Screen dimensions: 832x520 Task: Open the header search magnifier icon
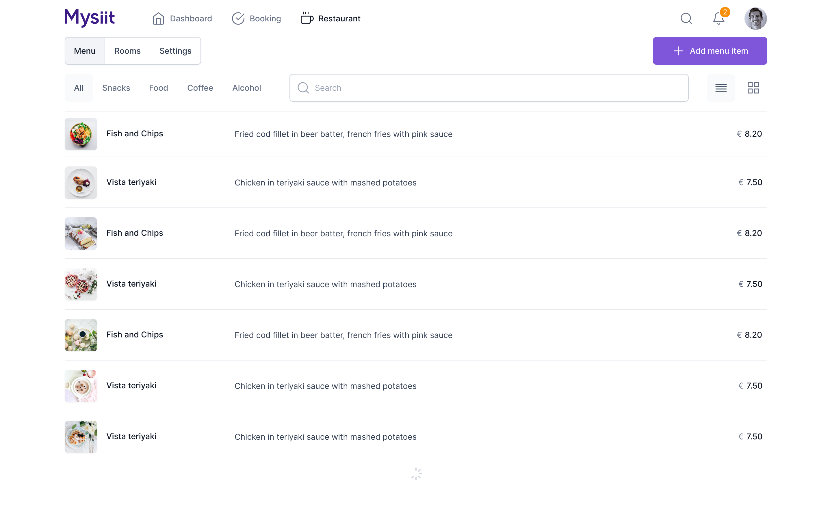[x=686, y=18]
